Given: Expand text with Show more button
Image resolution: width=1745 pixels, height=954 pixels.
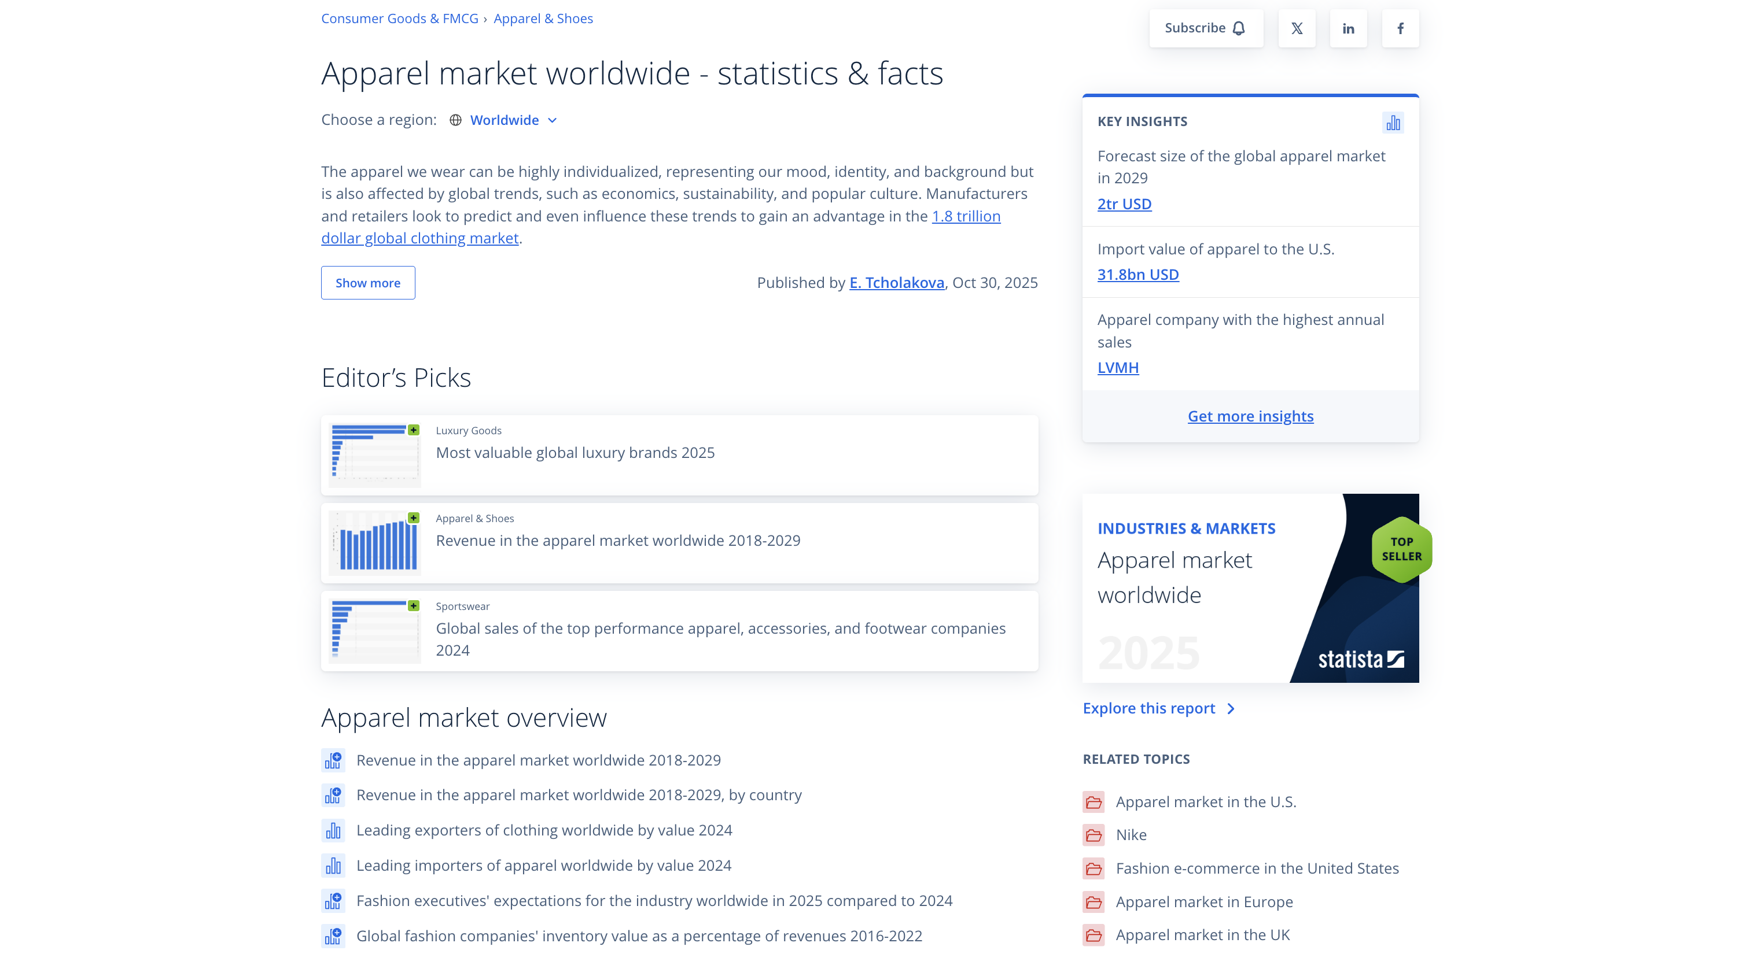Looking at the screenshot, I should [x=368, y=283].
